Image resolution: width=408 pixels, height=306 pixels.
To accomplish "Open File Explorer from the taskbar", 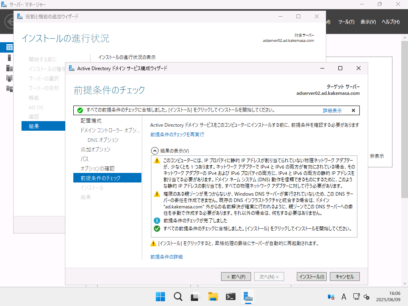I will (x=213, y=296).
